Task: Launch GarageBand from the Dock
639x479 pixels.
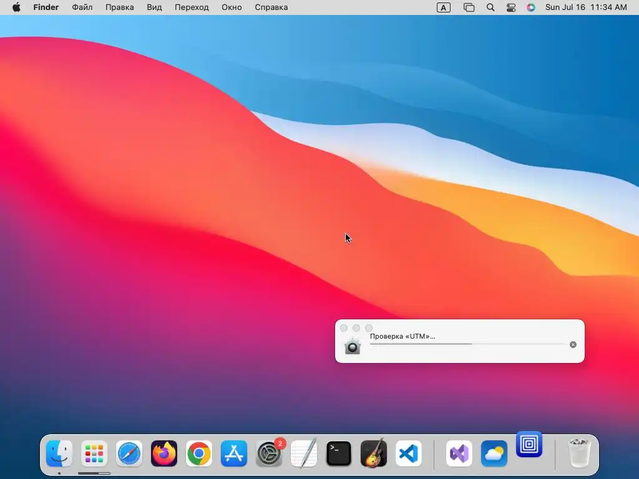Action: pos(374,453)
